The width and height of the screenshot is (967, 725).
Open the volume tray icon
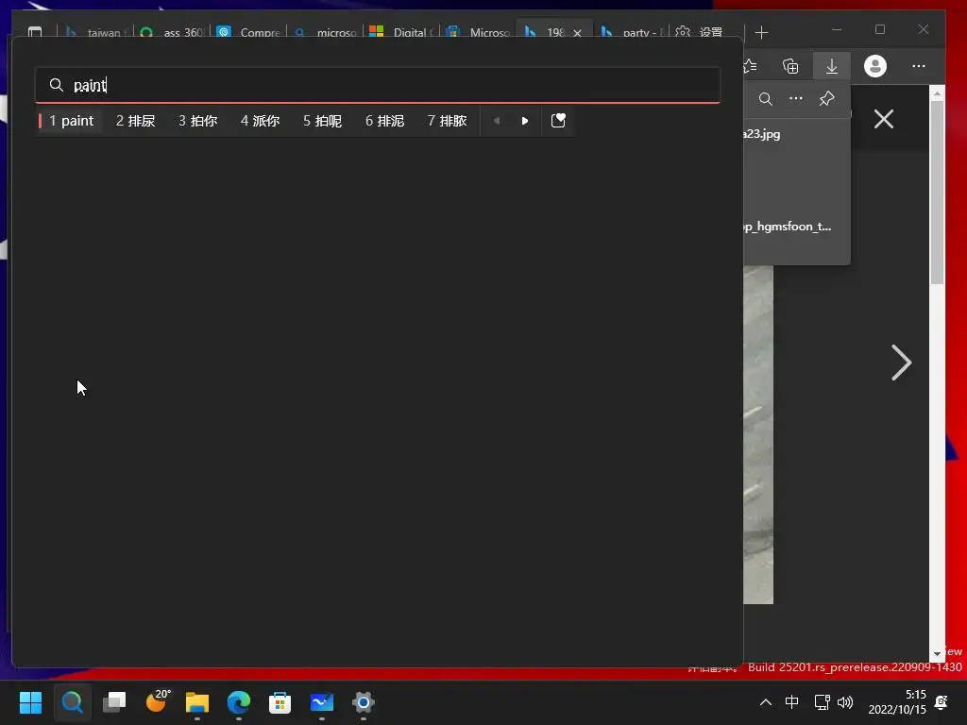845,702
